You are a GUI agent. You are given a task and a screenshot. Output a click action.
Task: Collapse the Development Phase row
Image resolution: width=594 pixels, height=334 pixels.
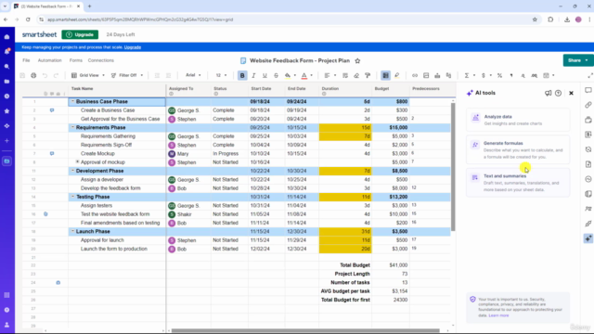(72, 171)
